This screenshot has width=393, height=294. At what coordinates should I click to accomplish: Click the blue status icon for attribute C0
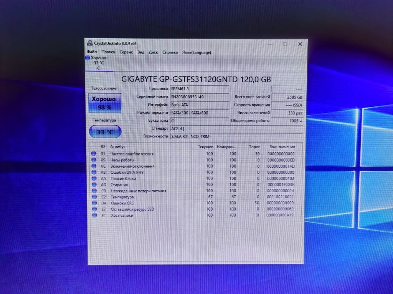point(94,191)
